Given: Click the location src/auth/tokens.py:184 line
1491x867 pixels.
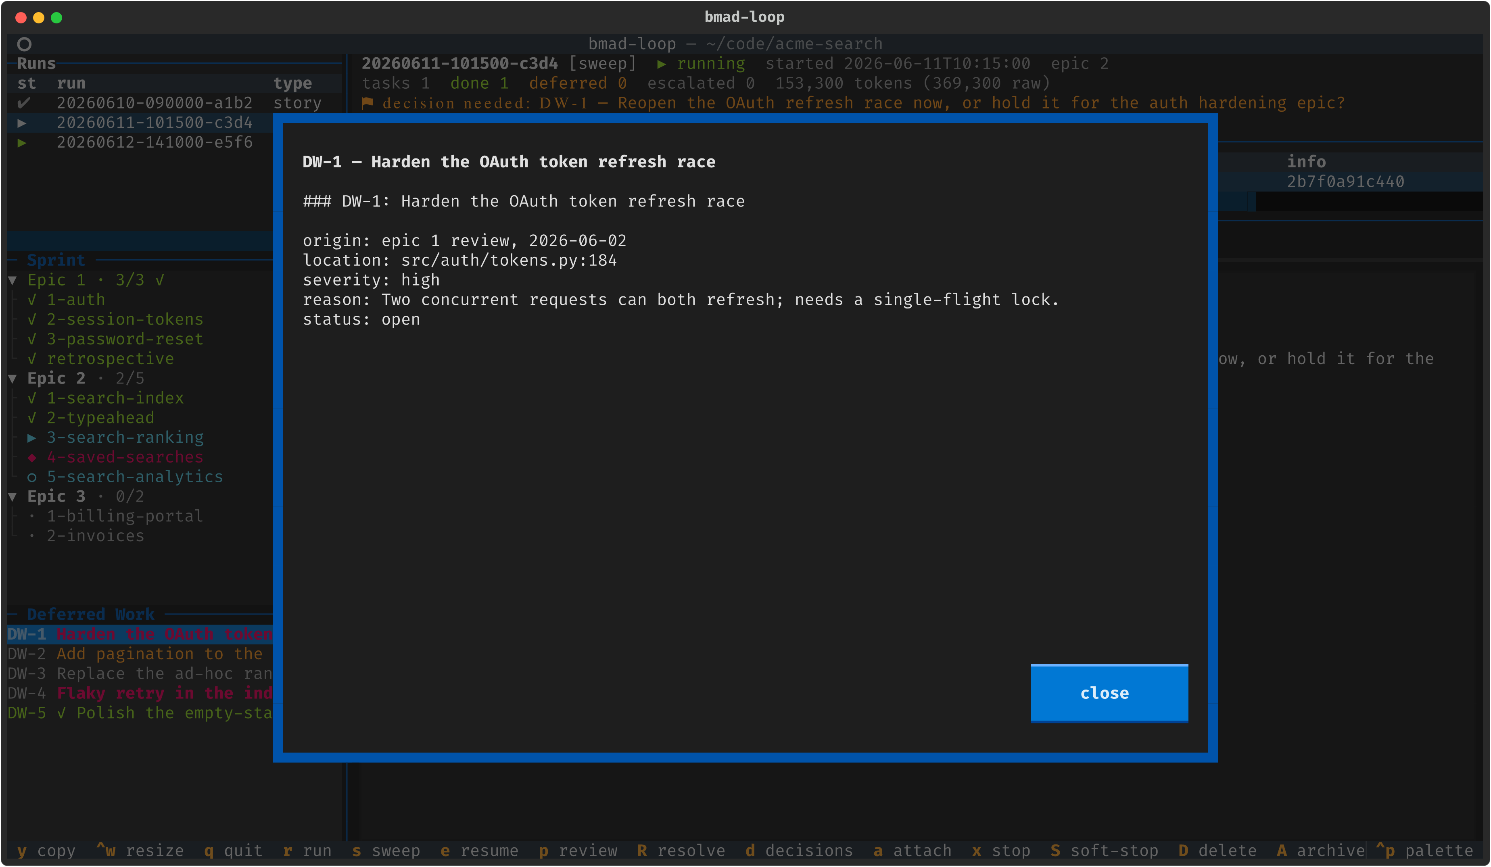Looking at the screenshot, I should (460, 260).
